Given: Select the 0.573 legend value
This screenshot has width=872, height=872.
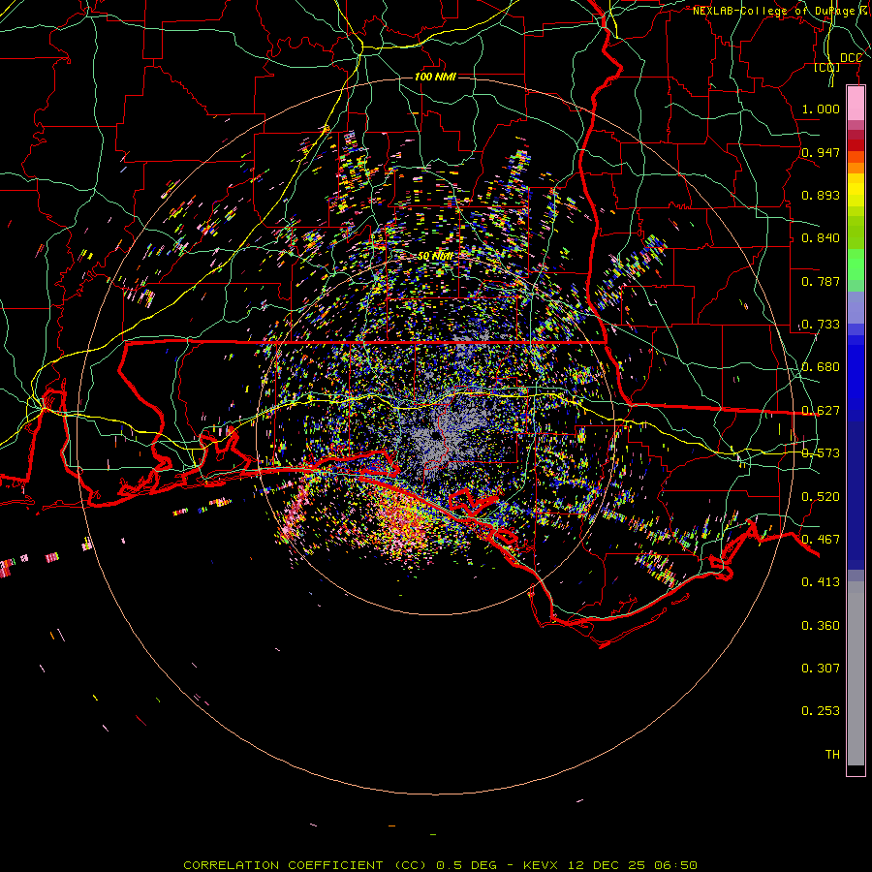Looking at the screenshot, I should (x=821, y=453).
